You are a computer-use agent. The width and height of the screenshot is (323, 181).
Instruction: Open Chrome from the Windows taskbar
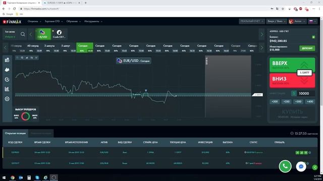13,177
